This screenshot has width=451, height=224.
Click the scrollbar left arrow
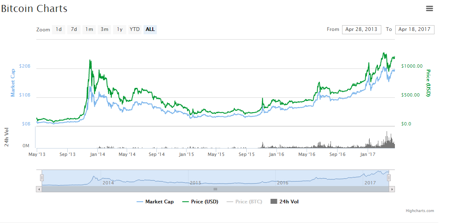[39, 189]
